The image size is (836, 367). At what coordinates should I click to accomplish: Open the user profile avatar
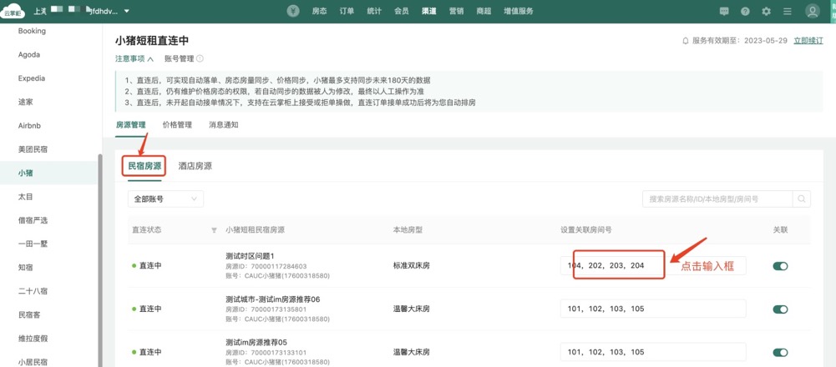click(x=812, y=12)
